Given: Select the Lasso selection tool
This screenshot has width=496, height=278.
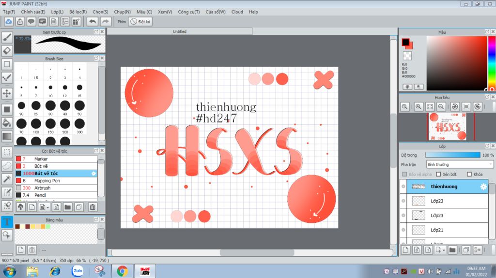Looking at the screenshot, I should coord(7,165).
